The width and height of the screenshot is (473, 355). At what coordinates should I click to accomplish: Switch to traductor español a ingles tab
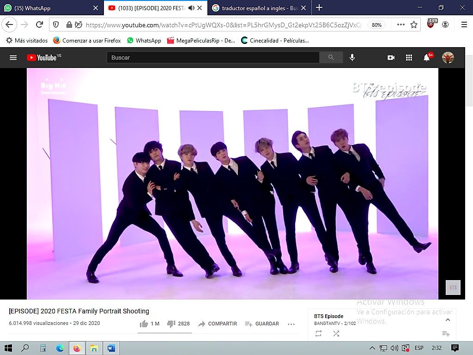(x=260, y=8)
